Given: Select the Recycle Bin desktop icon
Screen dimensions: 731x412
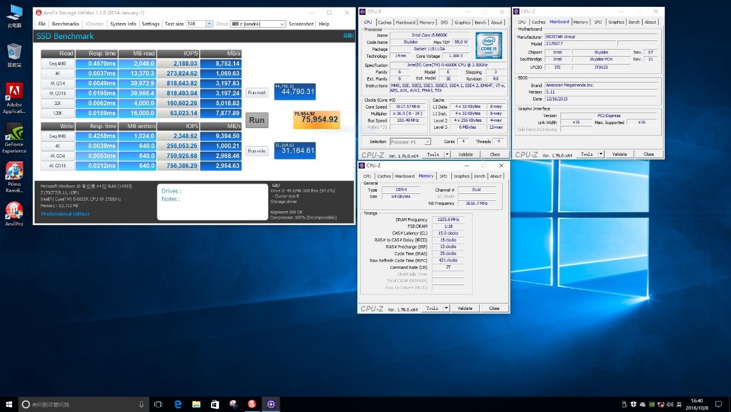Looking at the screenshot, I should tap(14, 54).
